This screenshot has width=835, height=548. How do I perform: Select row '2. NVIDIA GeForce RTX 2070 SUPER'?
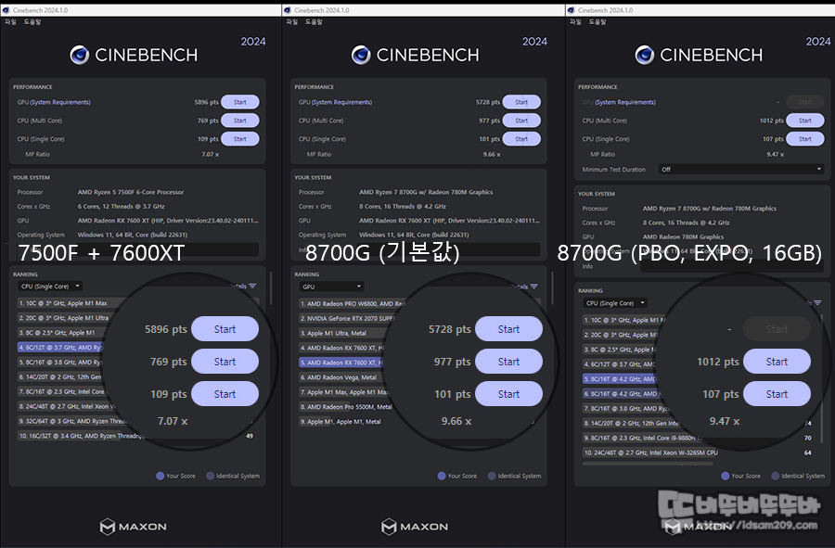click(347, 318)
